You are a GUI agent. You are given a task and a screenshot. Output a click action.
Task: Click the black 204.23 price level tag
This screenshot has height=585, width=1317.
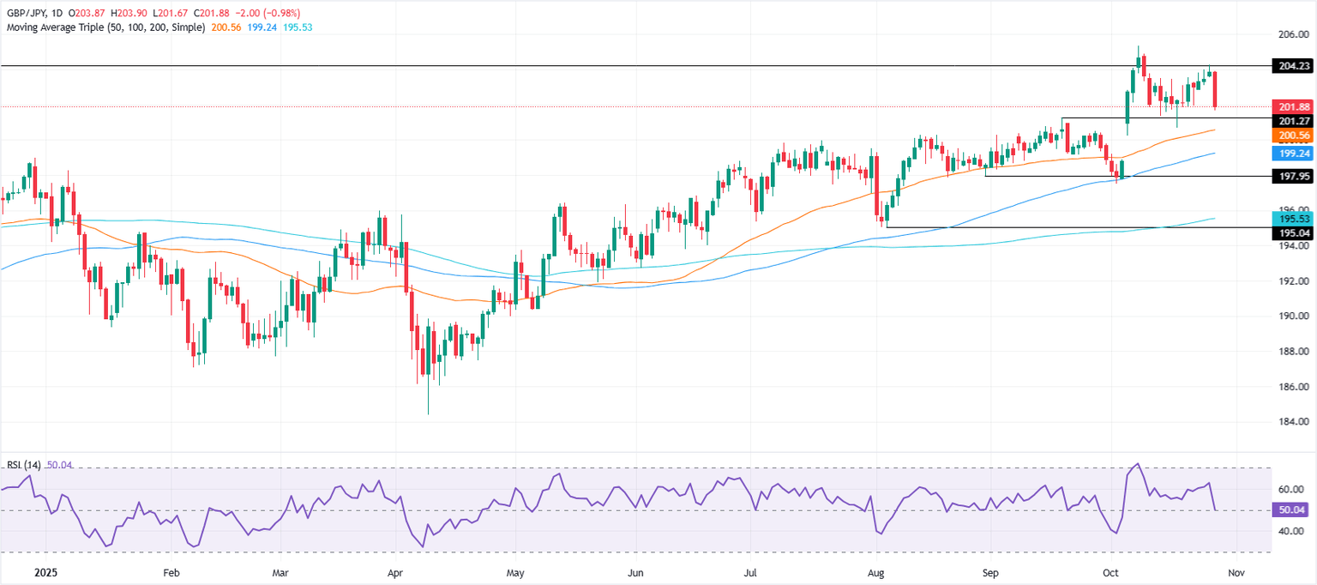(x=1290, y=65)
